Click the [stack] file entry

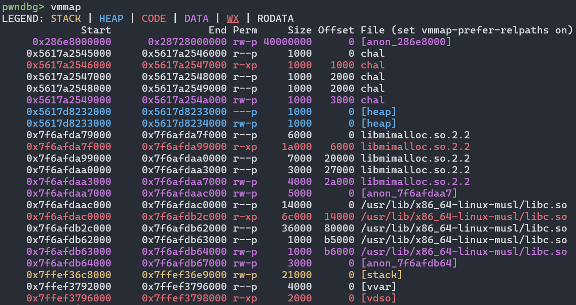tap(381, 275)
